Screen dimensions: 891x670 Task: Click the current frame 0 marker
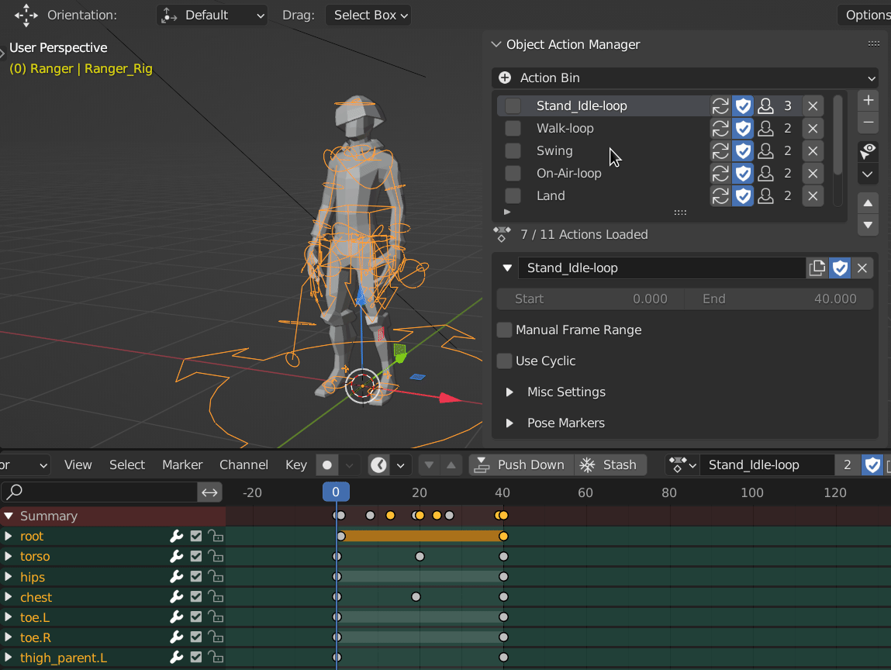click(336, 492)
